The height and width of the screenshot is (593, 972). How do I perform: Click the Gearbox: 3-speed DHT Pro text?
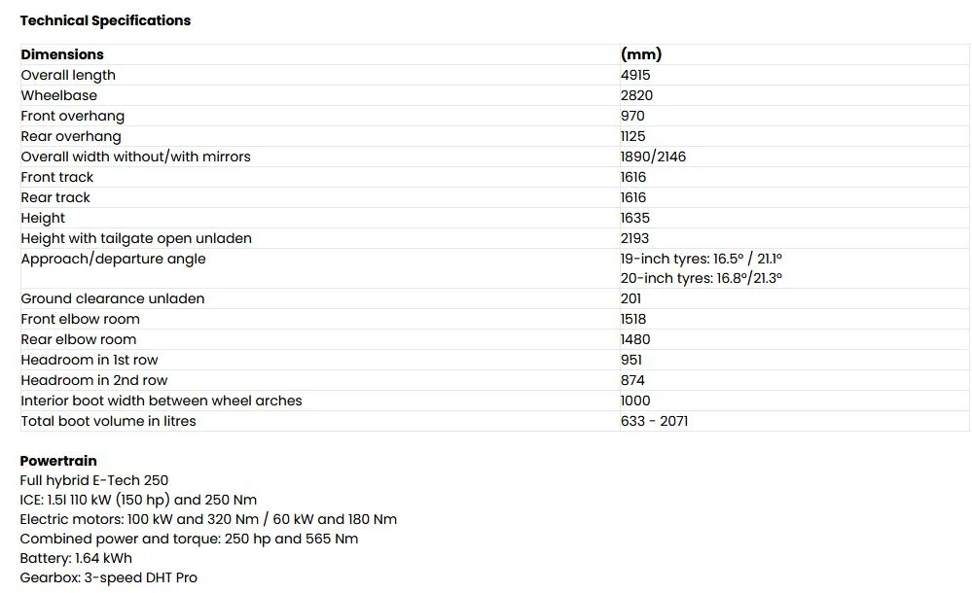(108, 577)
